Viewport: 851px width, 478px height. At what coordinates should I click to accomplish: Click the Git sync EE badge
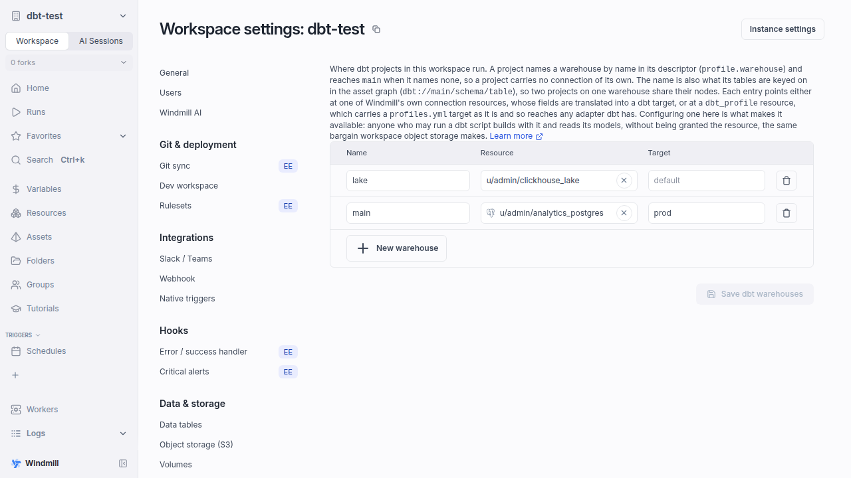click(288, 166)
